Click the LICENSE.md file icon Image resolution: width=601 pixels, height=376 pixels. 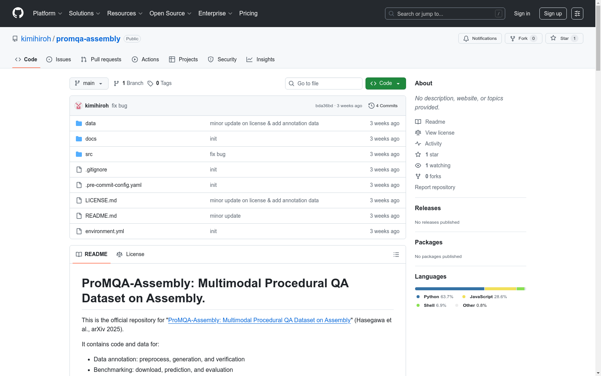pyautogui.click(x=79, y=200)
